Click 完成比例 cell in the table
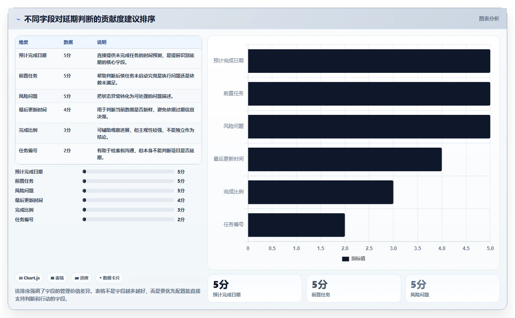515x318 pixels. pos(28,130)
